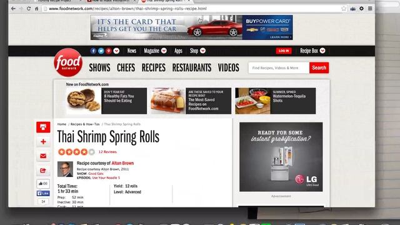Open the Chrome hamburger menu

coord(370,8)
